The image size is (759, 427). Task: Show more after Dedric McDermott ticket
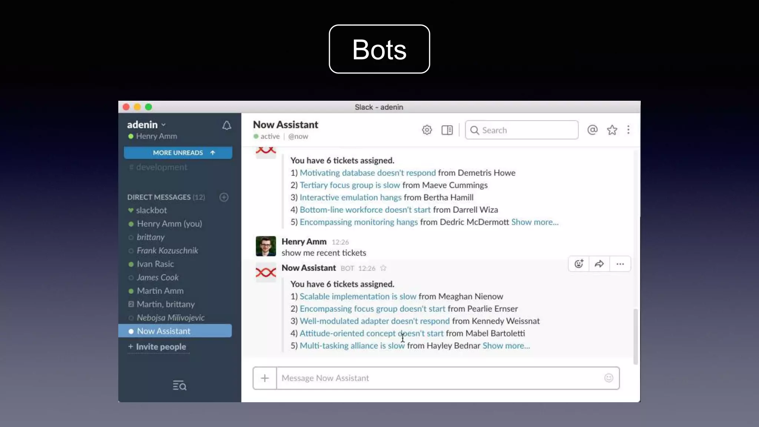[535, 222]
